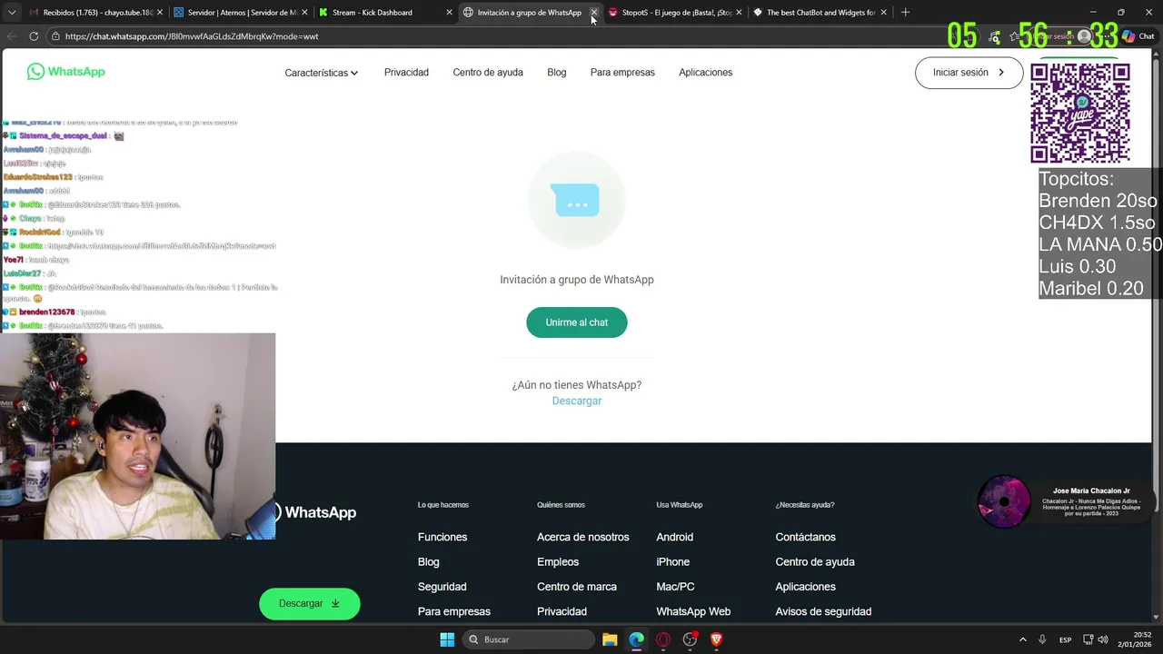Click the Descargar link under invitation
The image size is (1163, 654).
[577, 401]
